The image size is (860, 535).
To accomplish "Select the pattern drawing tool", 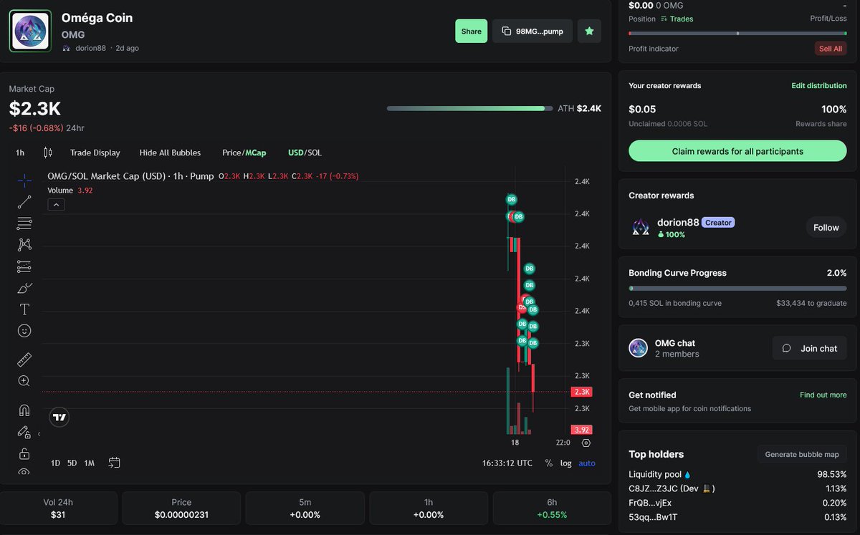I will pyautogui.click(x=24, y=245).
